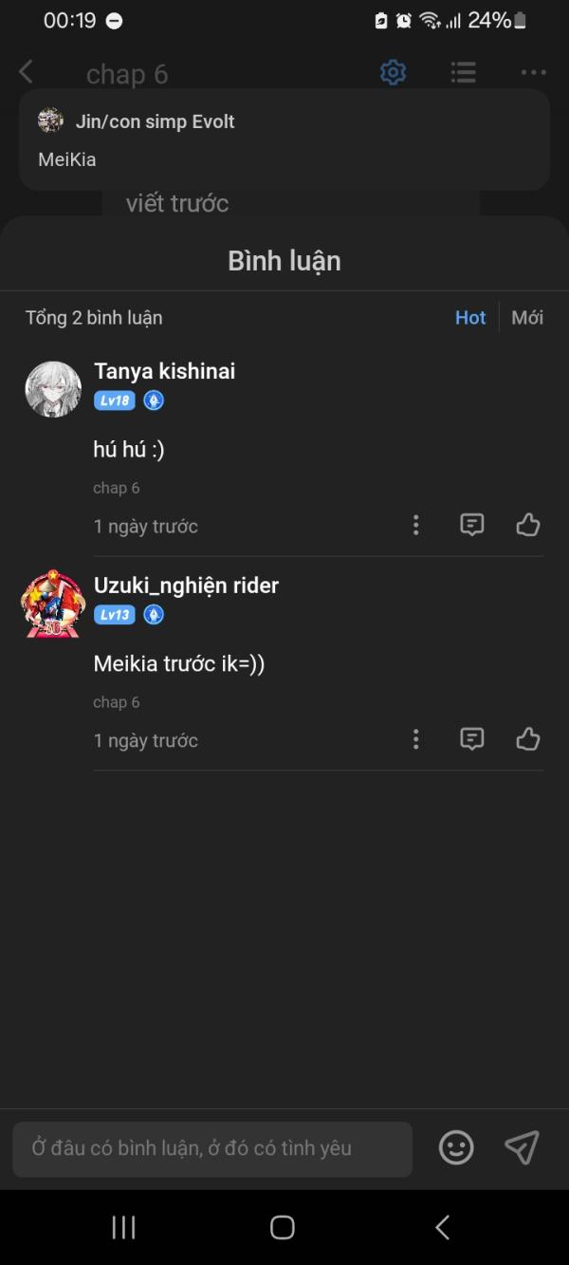Open more options for Tanya kishinai's comment
569x1265 pixels.
[x=415, y=525]
